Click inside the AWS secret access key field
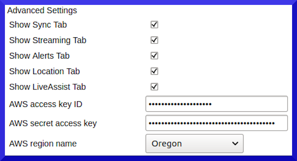The image size is (297, 161). click(217, 123)
